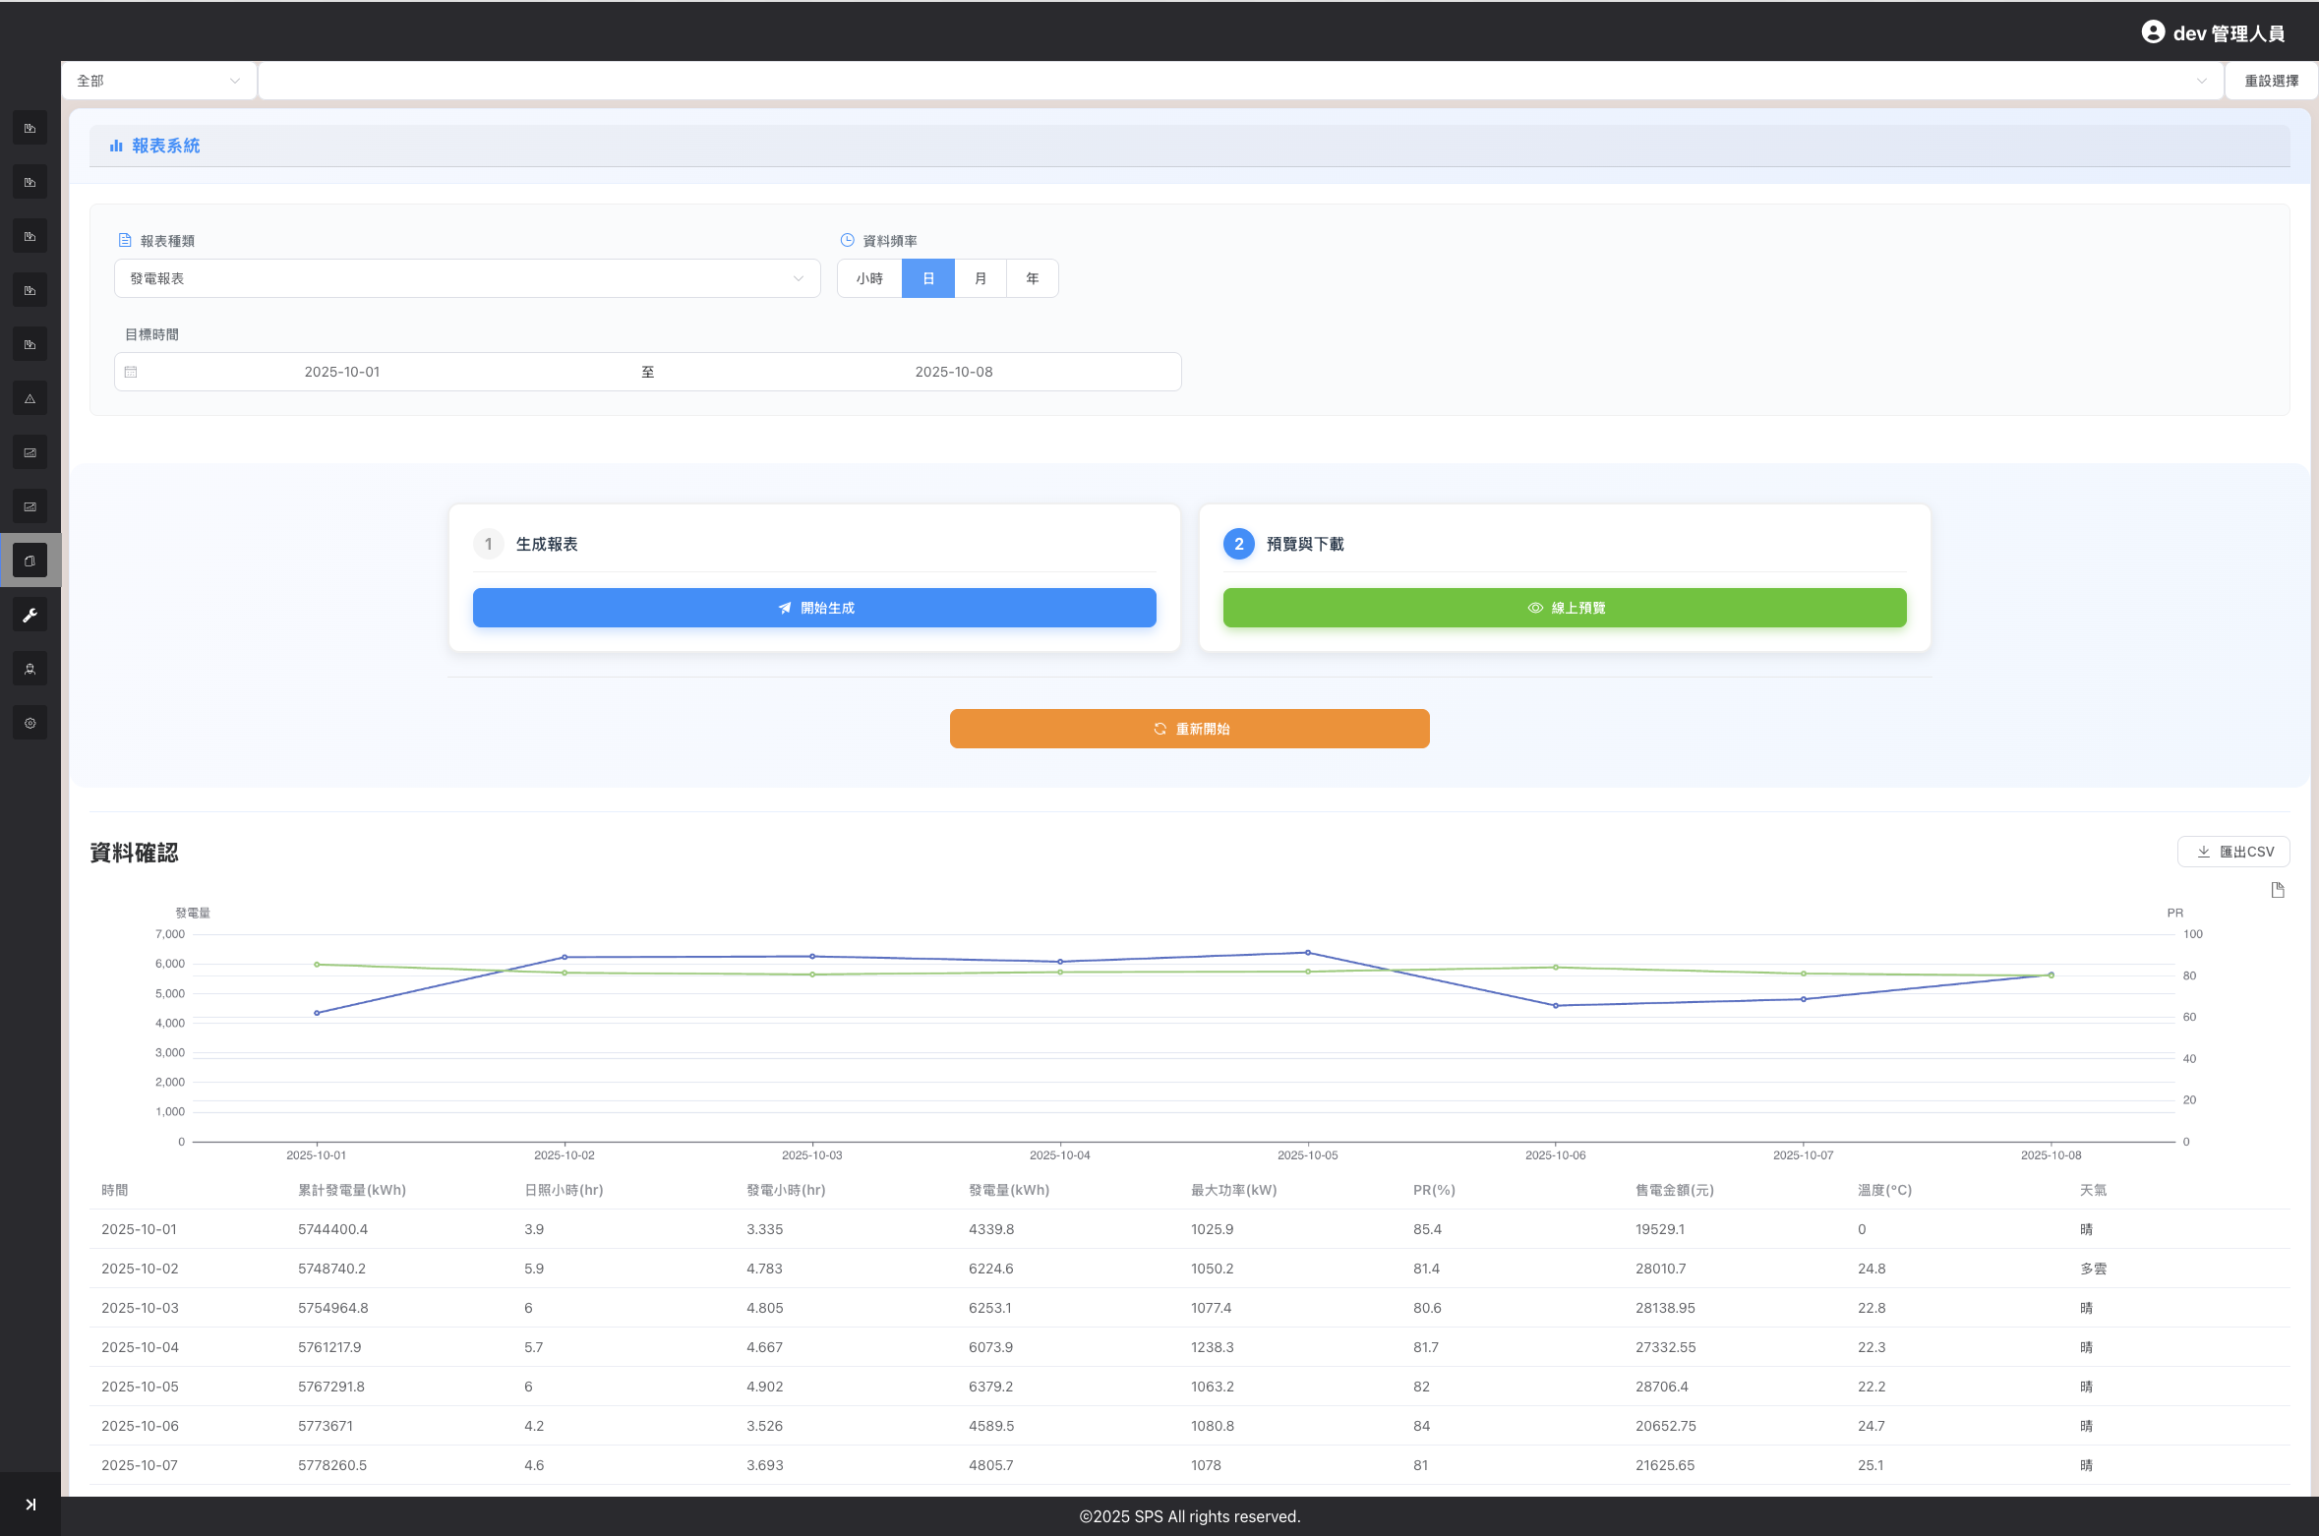Screen dimensions: 2319x1536
Task: Click the 目標時間 field label
Action: [x=151, y=334]
